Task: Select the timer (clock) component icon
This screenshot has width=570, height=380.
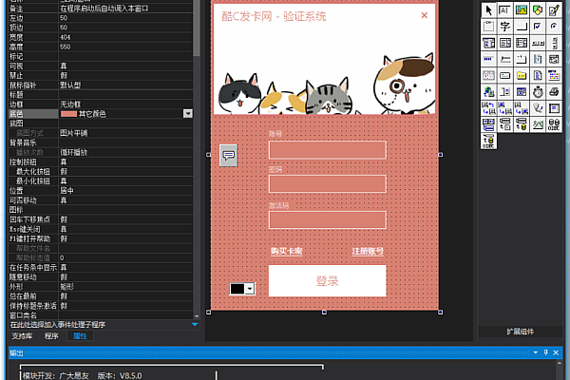Action: click(537, 91)
